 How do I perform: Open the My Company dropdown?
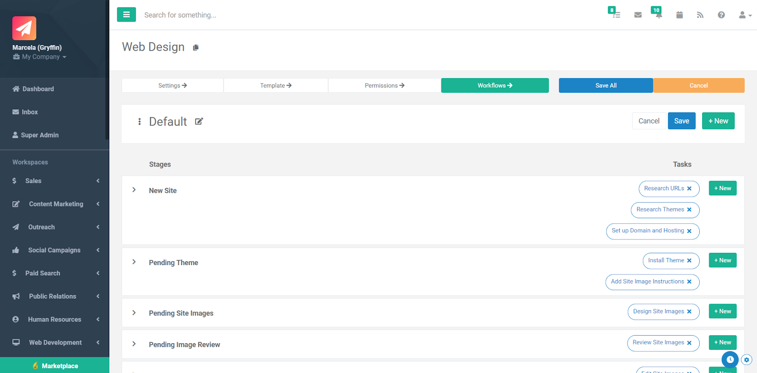click(40, 57)
